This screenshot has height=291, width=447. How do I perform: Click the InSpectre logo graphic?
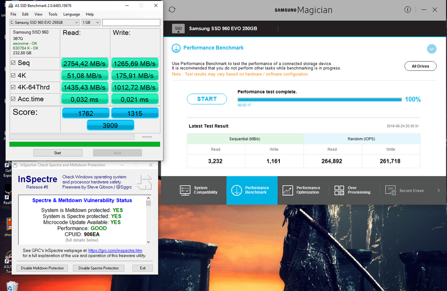tap(144, 182)
